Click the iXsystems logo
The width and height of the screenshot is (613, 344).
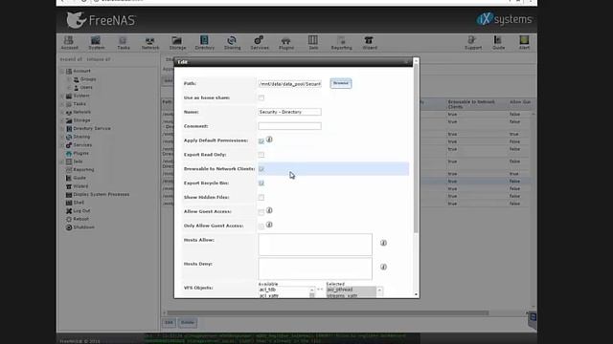[505, 19]
